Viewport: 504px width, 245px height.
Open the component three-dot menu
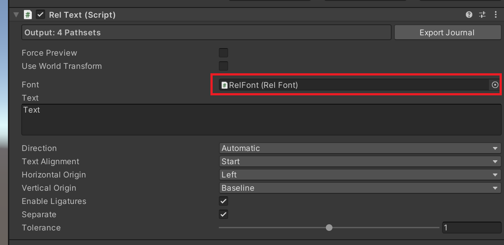(x=495, y=15)
